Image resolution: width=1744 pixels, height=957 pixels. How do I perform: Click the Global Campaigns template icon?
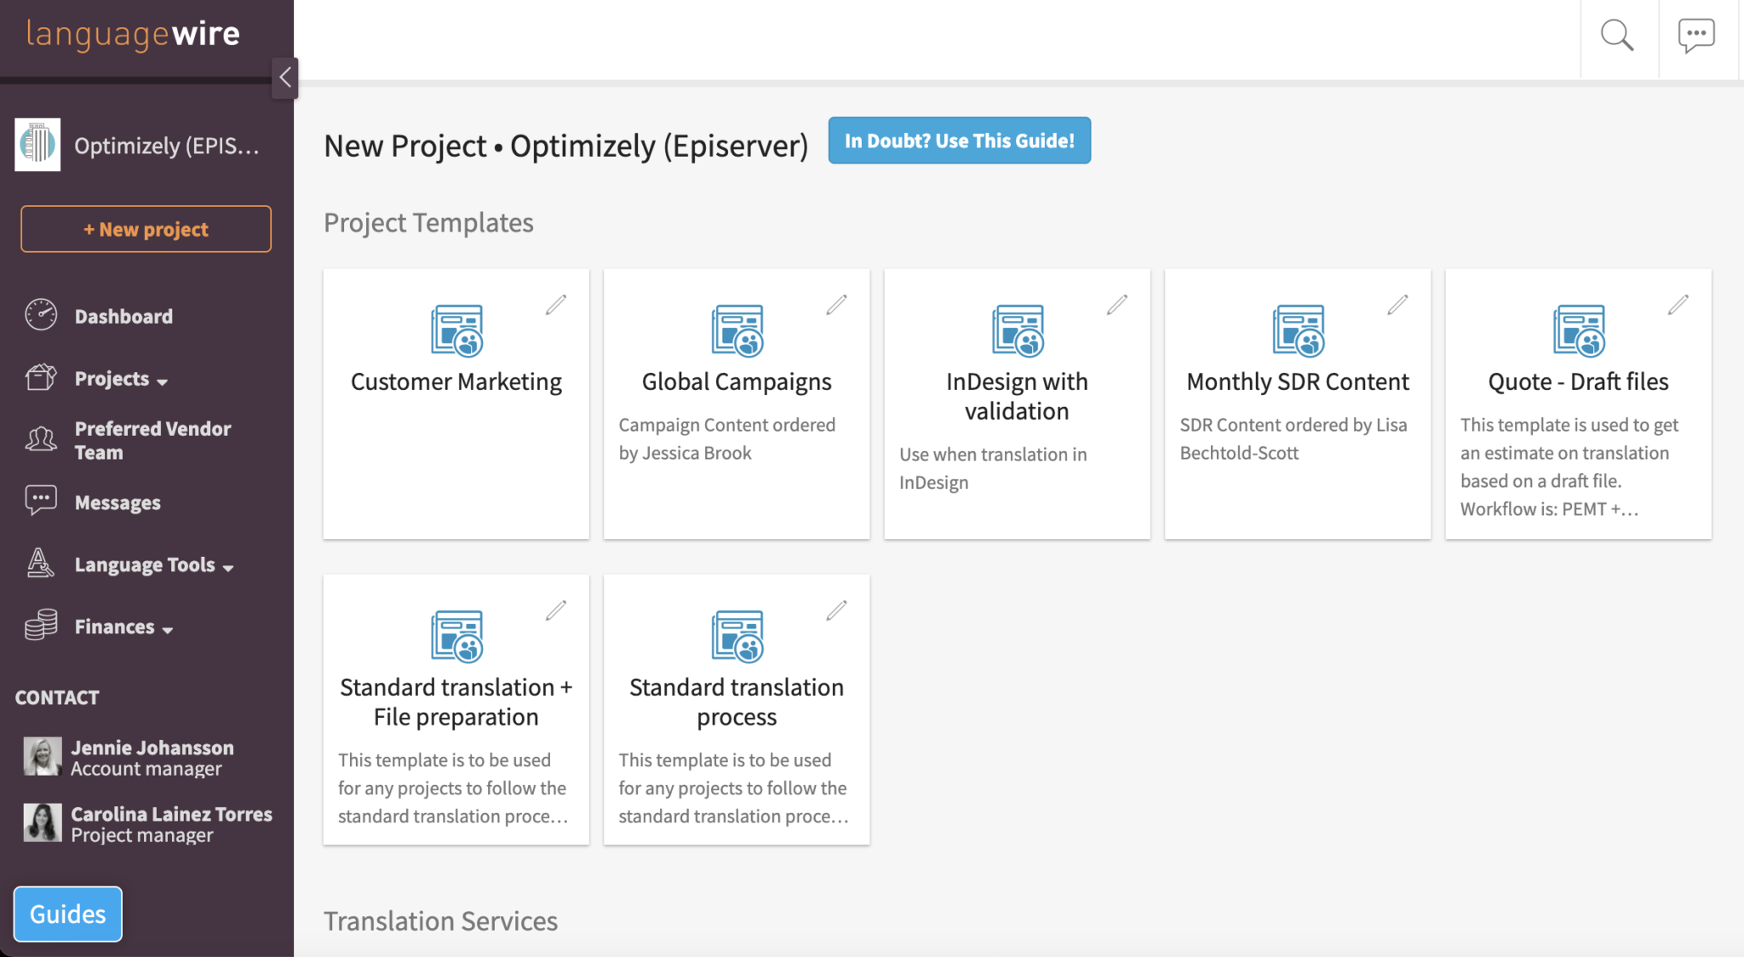point(737,330)
